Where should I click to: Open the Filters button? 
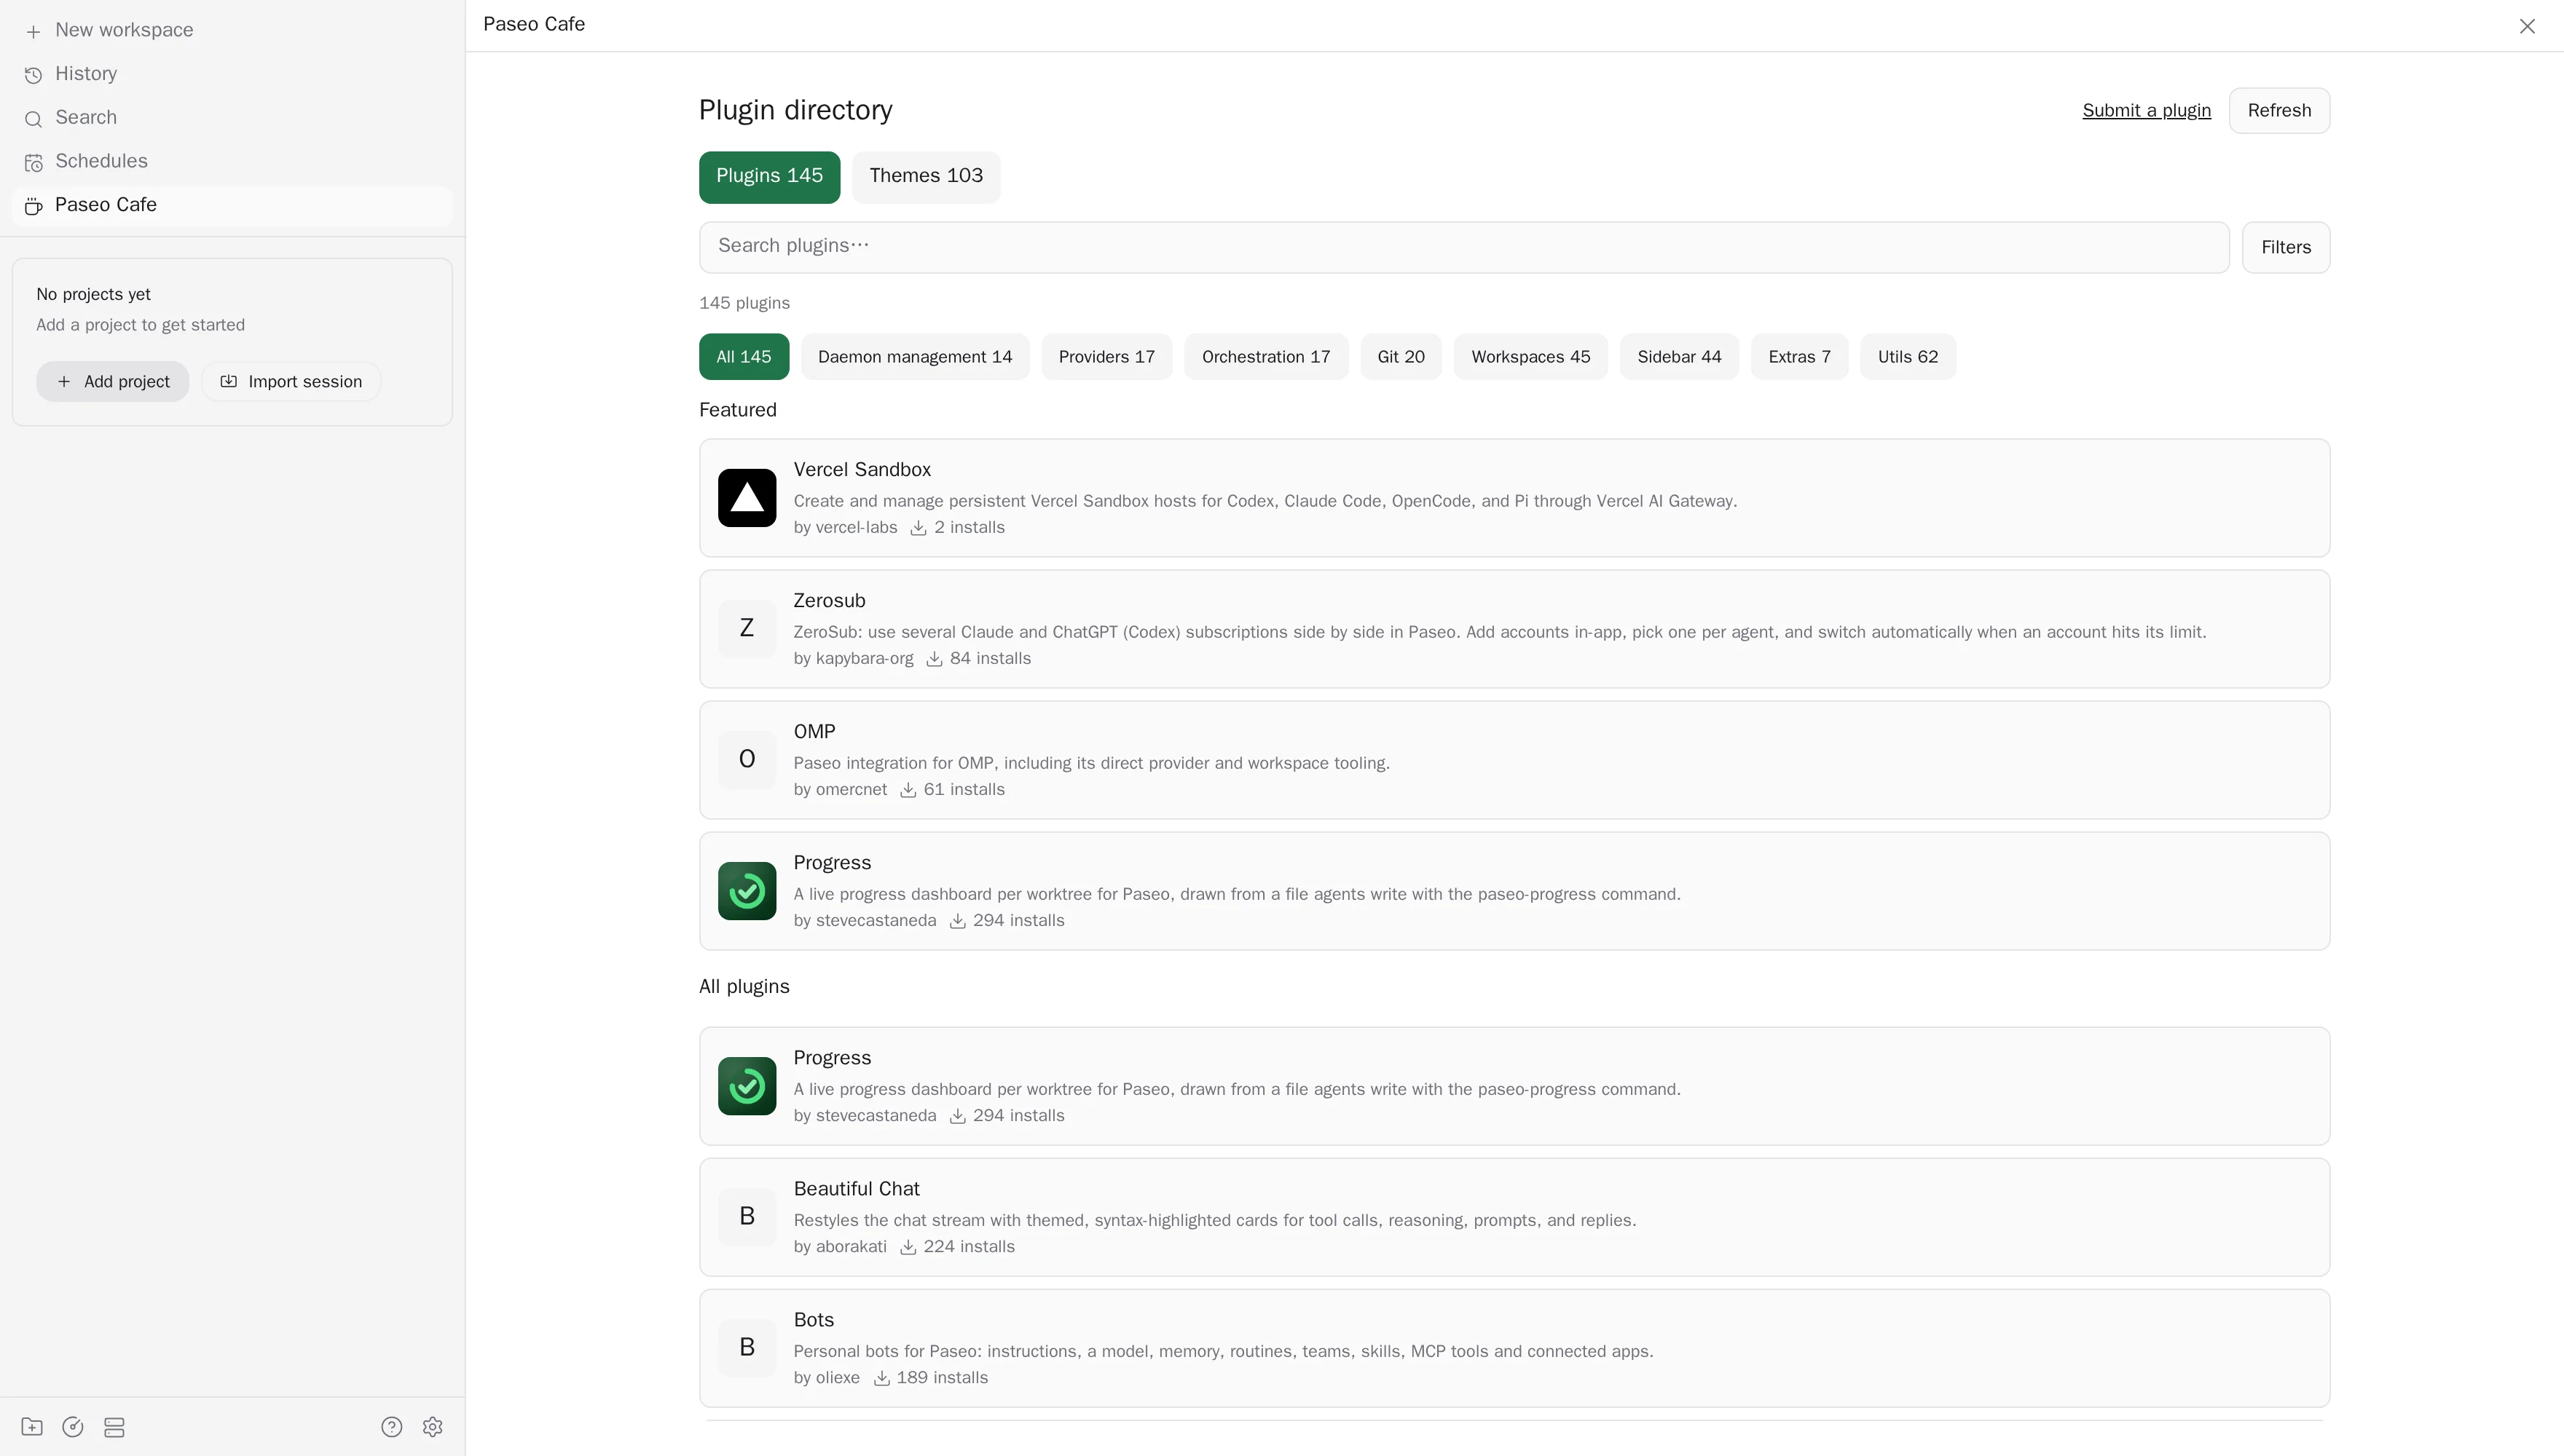pos(2286,247)
